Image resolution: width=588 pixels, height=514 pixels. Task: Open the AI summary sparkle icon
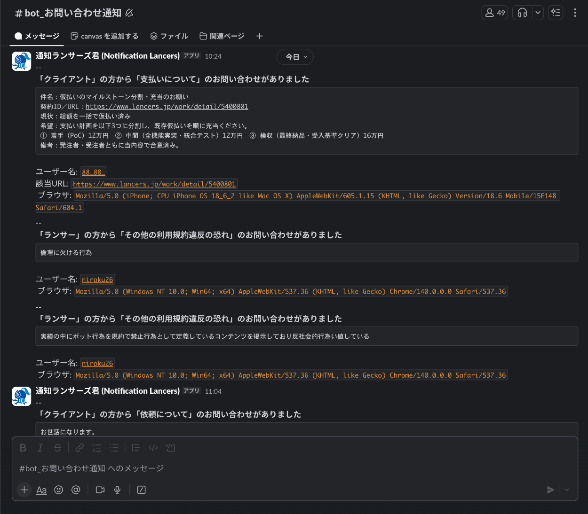point(556,13)
